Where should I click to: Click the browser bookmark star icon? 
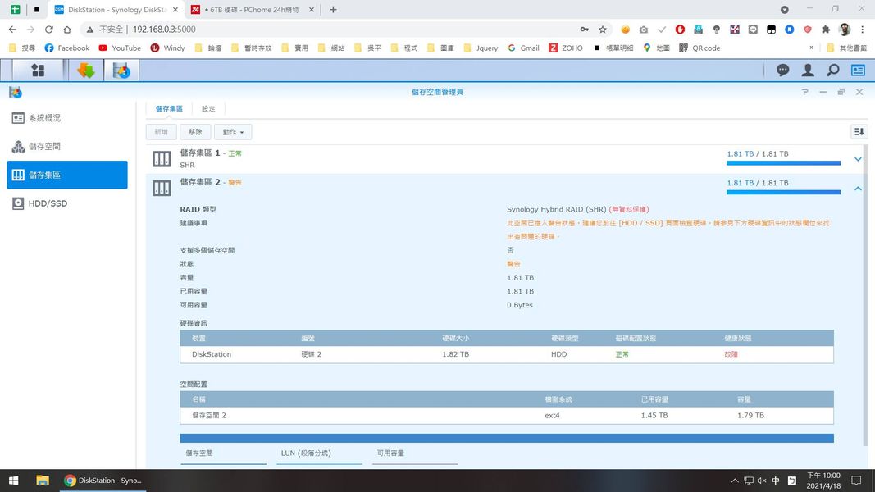(603, 29)
